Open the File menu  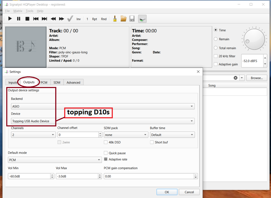[x=7, y=11]
